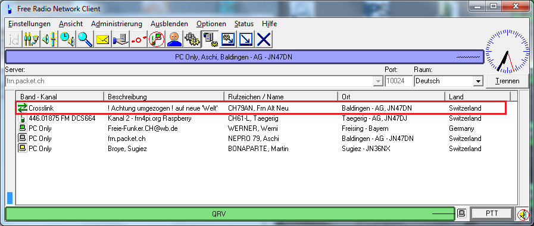Sort by 'Ort' column header
This screenshot has height=226, width=534.
[x=391, y=97]
